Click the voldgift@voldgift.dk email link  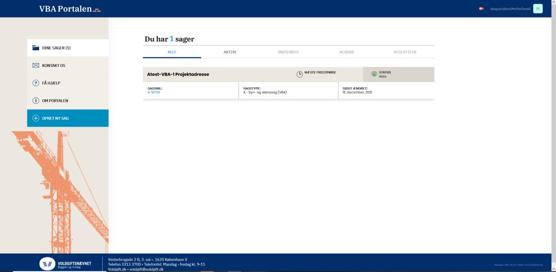click(x=146, y=269)
